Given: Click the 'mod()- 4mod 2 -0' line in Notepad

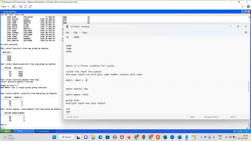Looking at the screenshot, I should [76, 80].
